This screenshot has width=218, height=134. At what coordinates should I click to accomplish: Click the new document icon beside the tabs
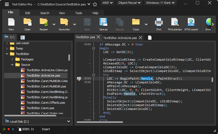149,38
